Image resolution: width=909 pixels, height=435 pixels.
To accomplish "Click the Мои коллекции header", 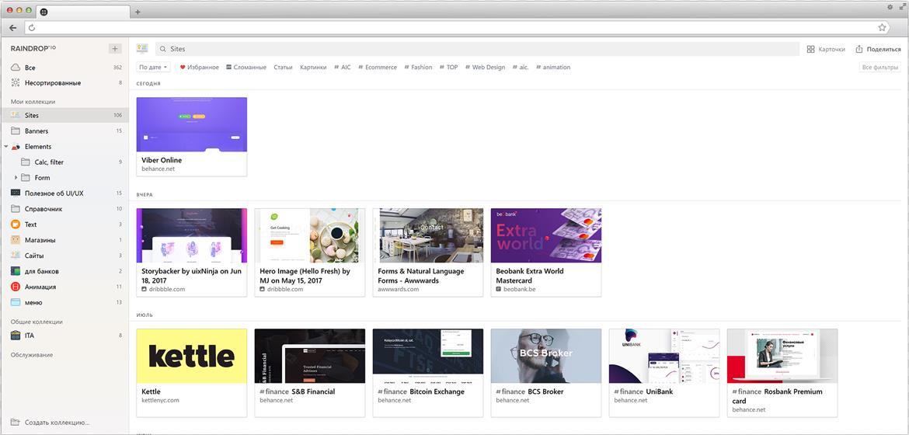I will pos(33,102).
